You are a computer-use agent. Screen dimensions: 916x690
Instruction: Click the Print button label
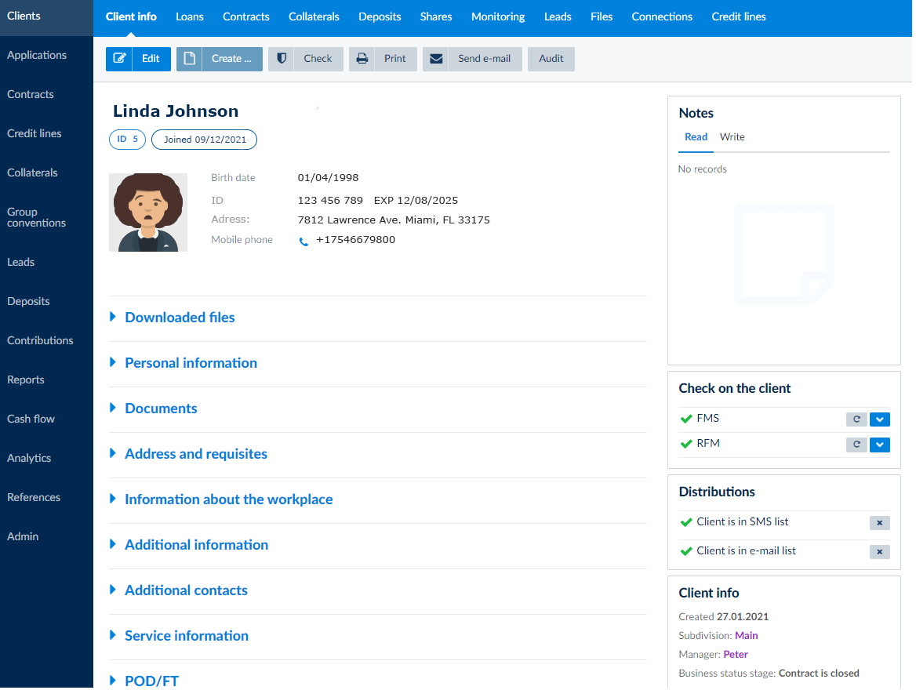[x=395, y=59]
